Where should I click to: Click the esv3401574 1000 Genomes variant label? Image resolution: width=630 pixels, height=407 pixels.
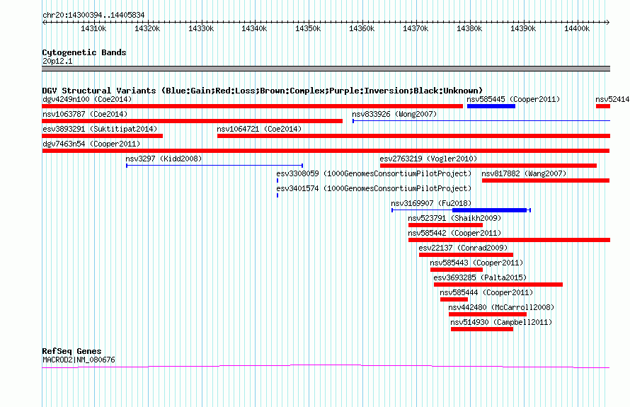coord(374,188)
